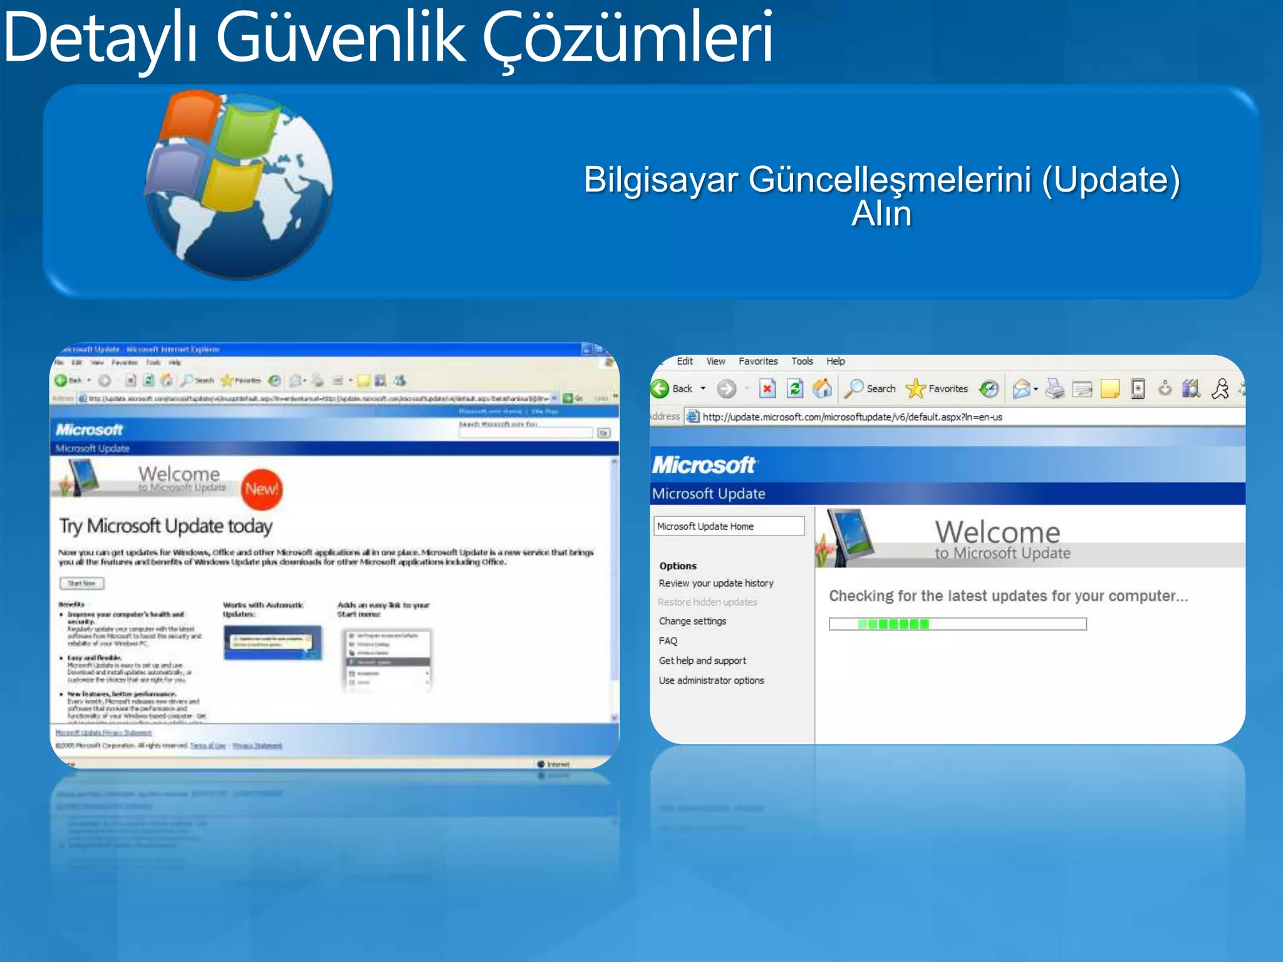Open the Edit menu in right browser

pos(685,361)
